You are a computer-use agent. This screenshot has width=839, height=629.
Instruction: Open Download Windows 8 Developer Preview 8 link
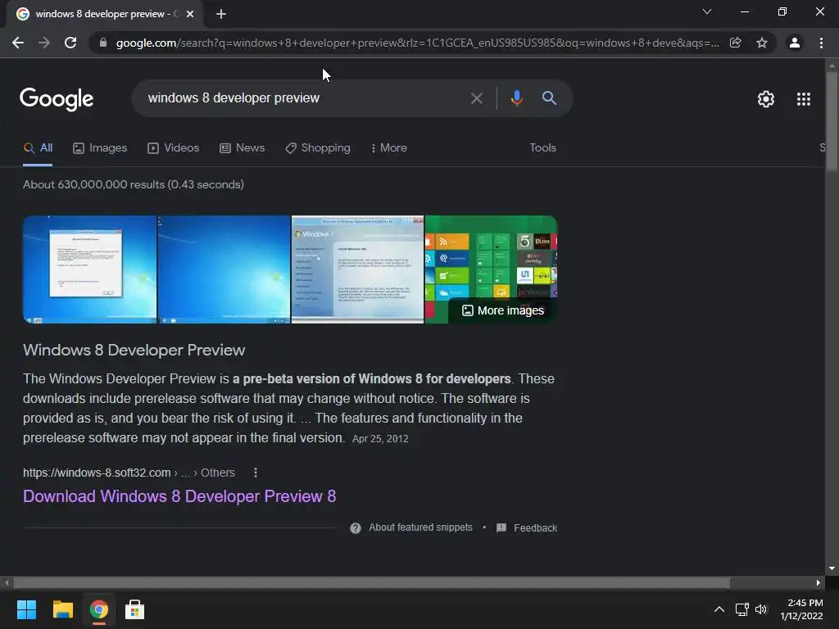[179, 496]
